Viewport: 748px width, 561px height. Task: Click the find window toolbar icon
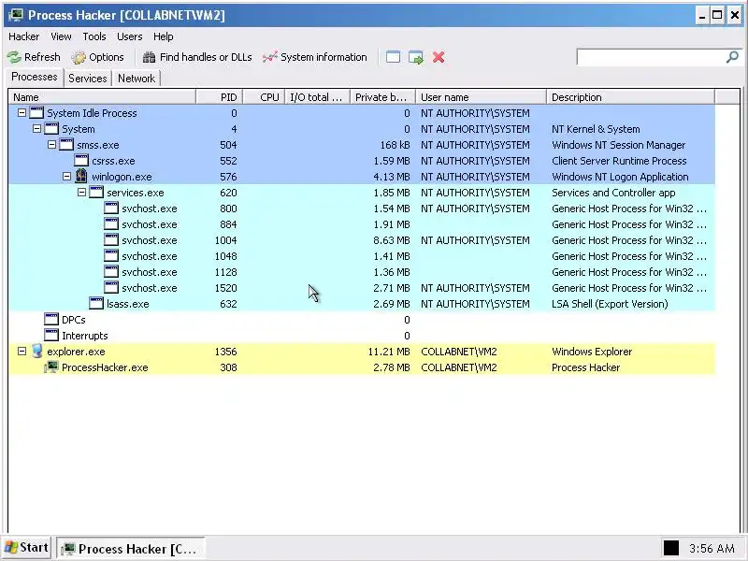coord(393,57)
